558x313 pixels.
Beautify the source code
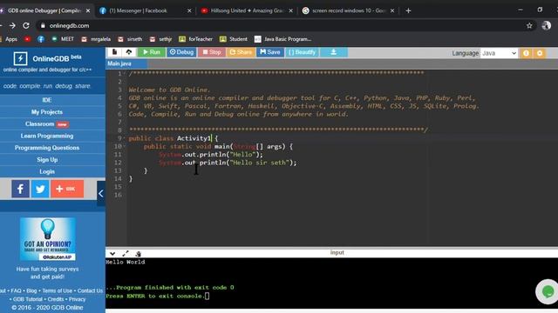(x=303, y=52)
